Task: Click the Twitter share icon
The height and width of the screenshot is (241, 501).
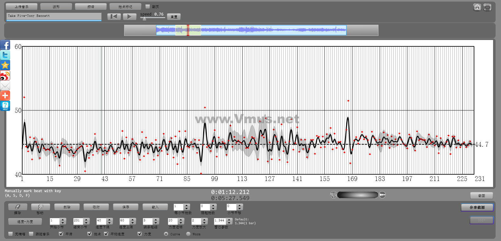Action: click(x=5, y=55)
